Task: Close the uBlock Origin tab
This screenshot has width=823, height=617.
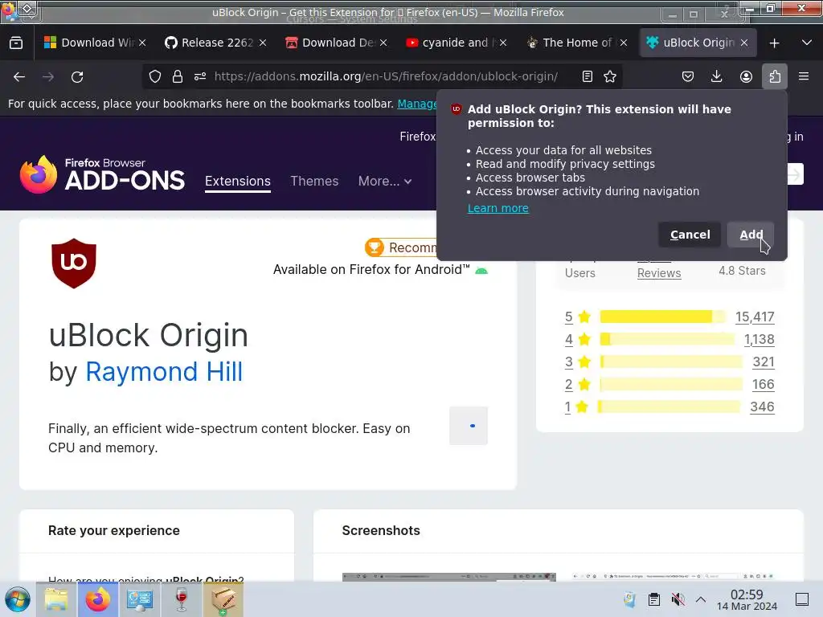Action: (x=744, y=43)
